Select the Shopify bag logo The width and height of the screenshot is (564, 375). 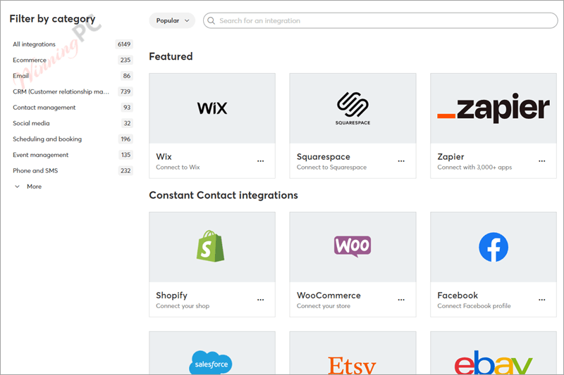click(x=210, y=246)
